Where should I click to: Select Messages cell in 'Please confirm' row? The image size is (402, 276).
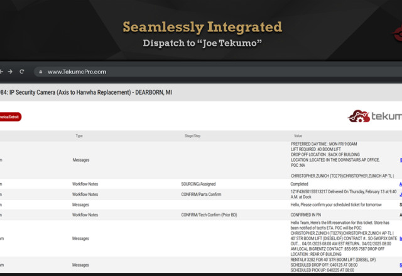click(x=80, y=205)
